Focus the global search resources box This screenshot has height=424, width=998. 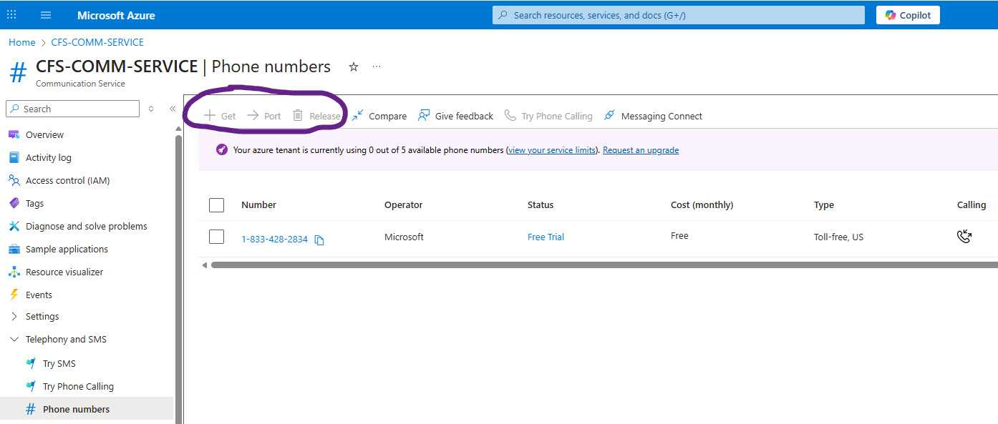pos(678,15)
